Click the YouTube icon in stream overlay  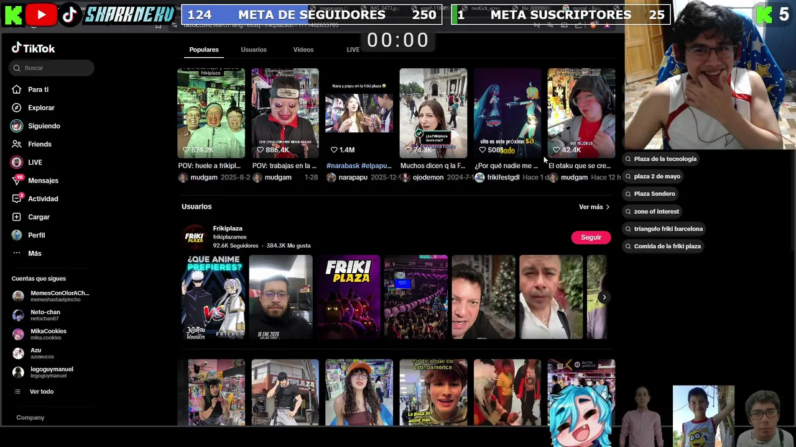42,15
